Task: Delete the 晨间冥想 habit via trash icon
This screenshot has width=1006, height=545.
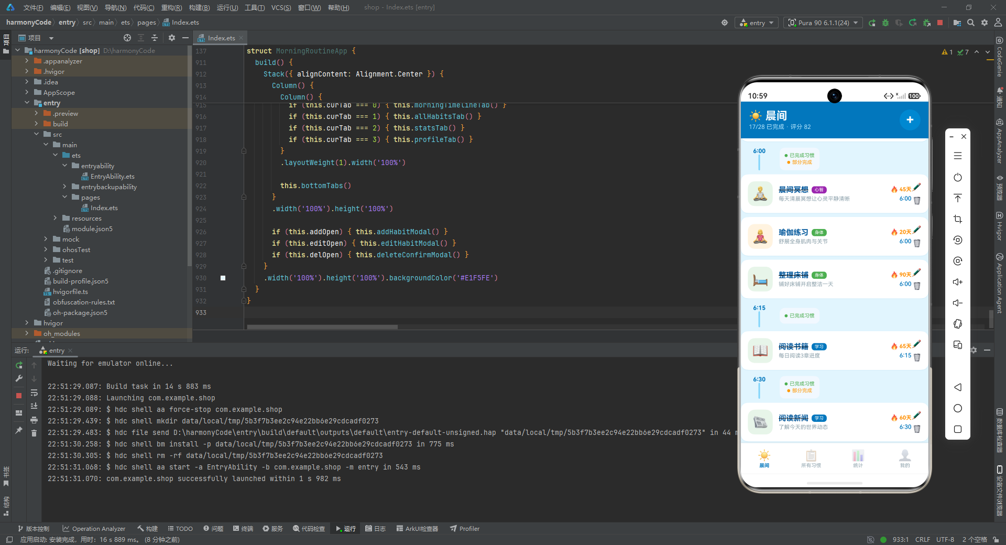Action: [x=917, y=200]
